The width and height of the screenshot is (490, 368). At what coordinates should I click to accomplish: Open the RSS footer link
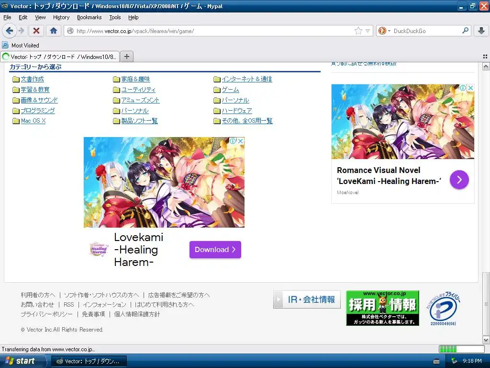coord(69,304)
